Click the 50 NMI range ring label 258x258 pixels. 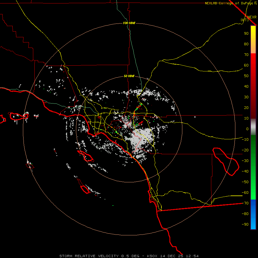129,76
